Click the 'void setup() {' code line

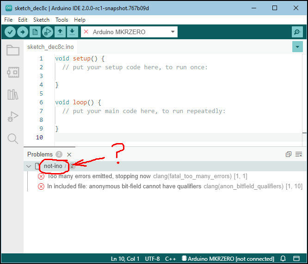[80, 59]
